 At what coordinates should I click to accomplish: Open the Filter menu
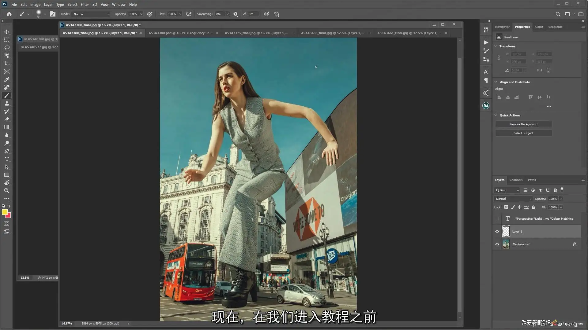pos(85,5)
